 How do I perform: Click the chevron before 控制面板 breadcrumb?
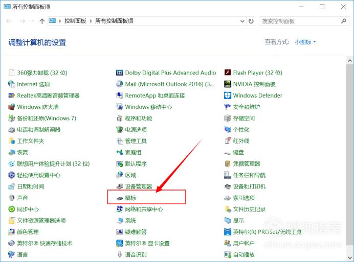(x=60, y=21)
